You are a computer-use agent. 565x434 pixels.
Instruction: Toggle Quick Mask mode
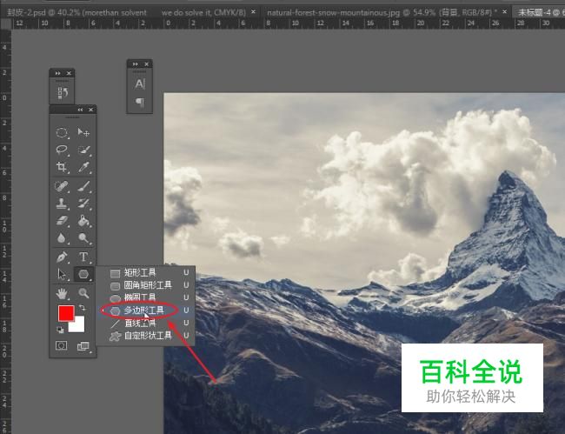point(62,346)
